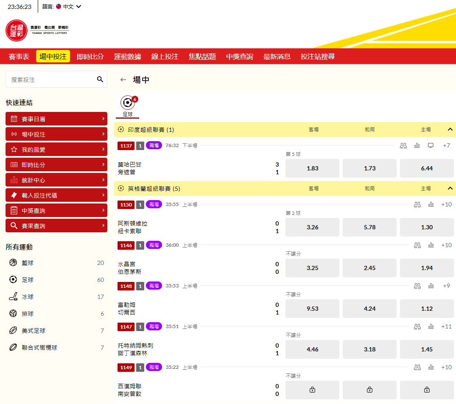The height and width of the screenshot is (404, 456).
Task: Open statistics chart icon for match 1147
Action: point(431,327)
